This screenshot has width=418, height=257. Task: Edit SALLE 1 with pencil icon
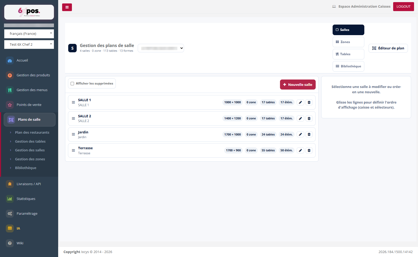300,102
